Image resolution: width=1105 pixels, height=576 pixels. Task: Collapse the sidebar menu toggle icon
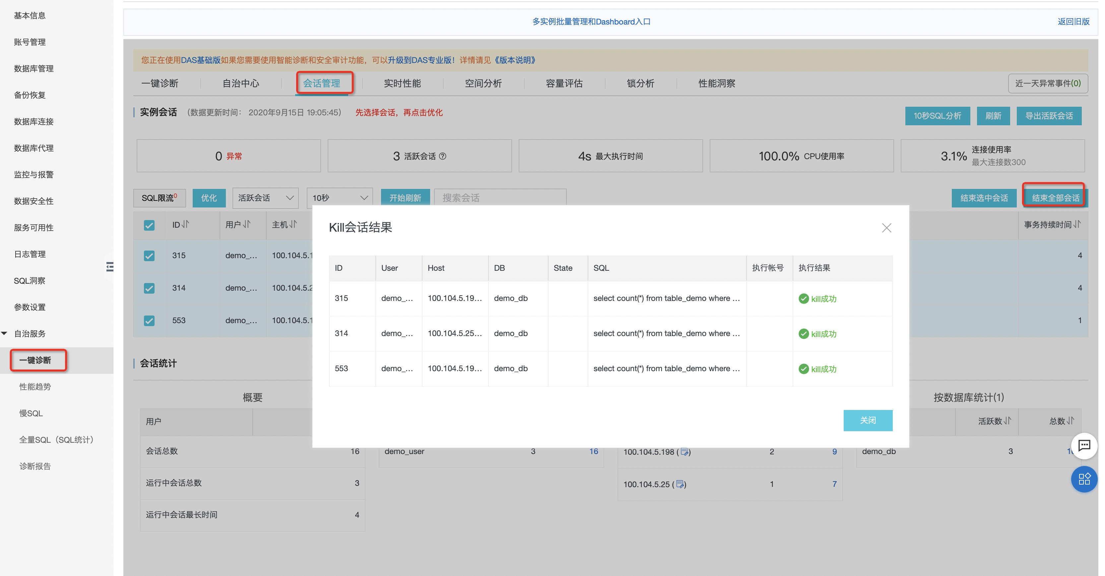110,266
